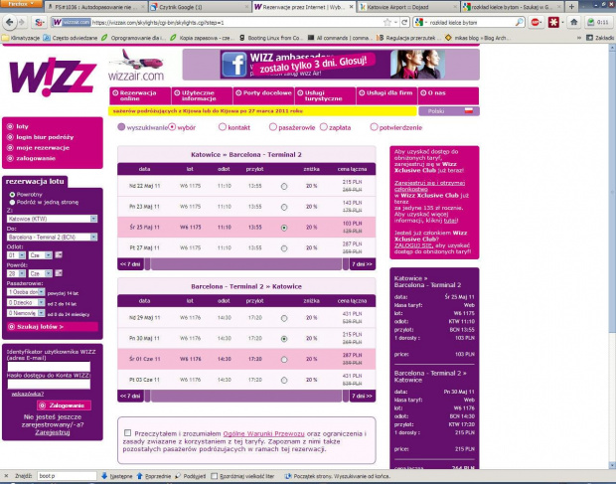Click the return flights date range bar
This screenshot has width=616, height=484.
246,396
